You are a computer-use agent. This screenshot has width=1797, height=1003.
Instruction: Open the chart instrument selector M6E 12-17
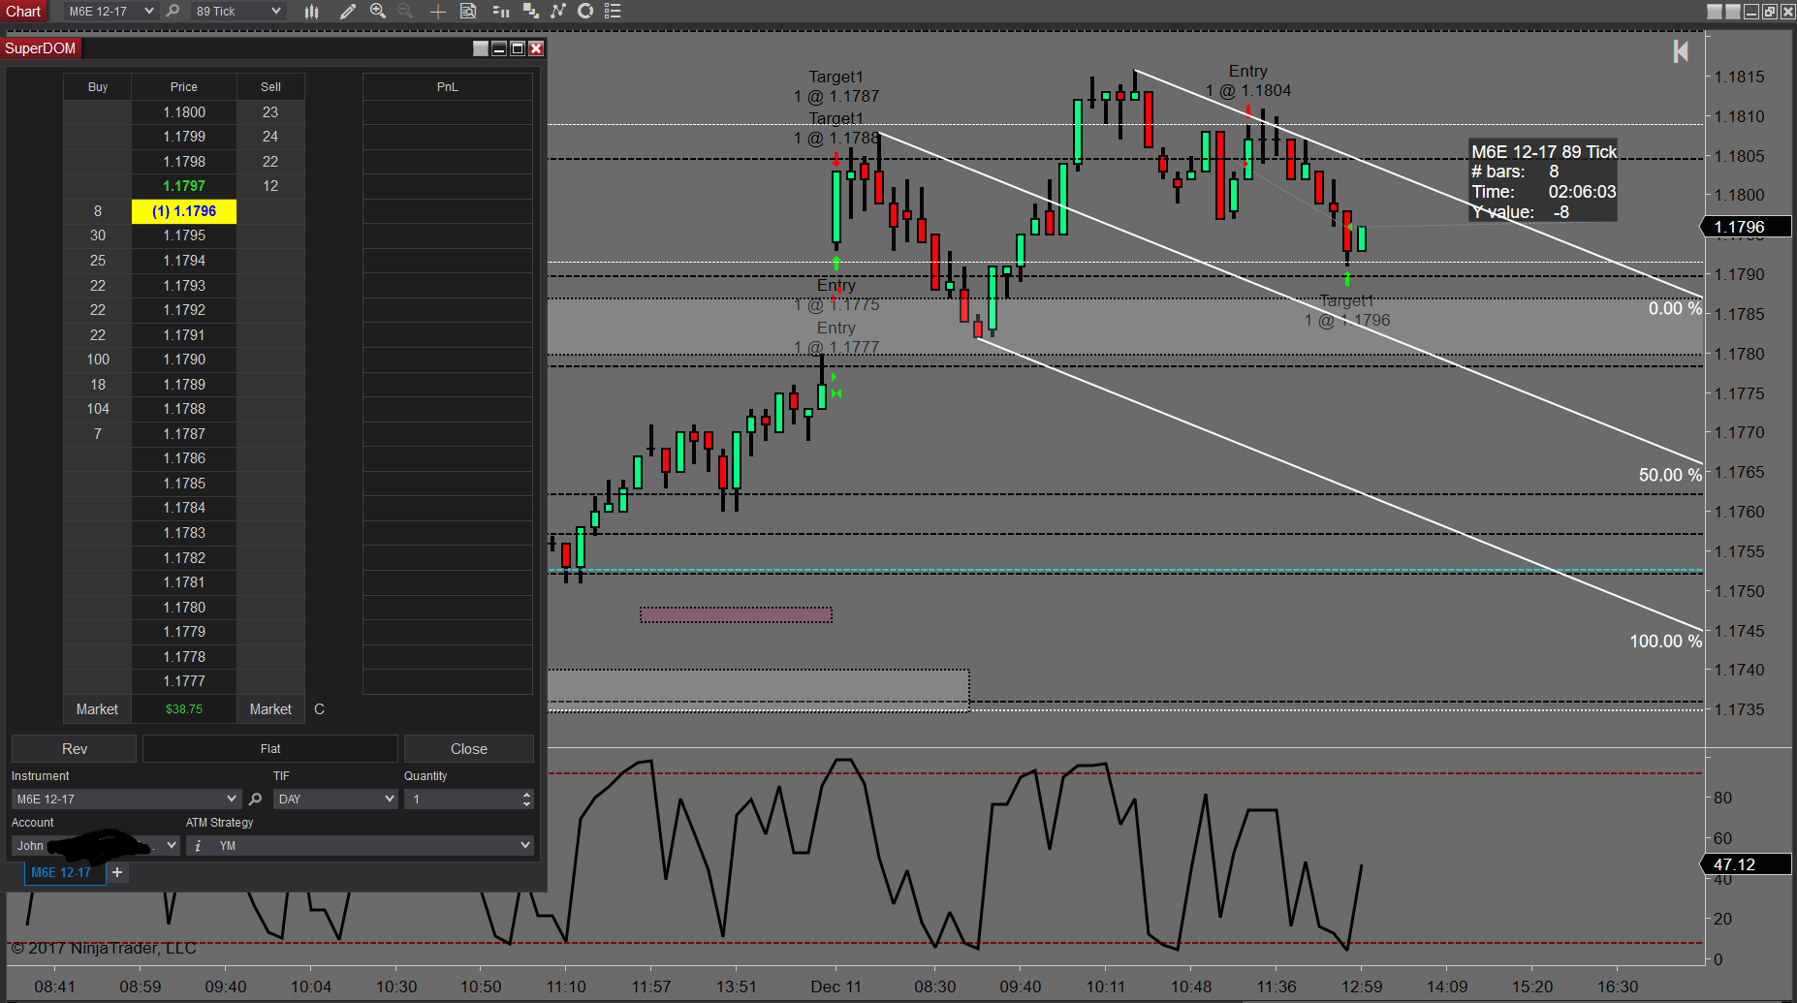tap(110, 11)
